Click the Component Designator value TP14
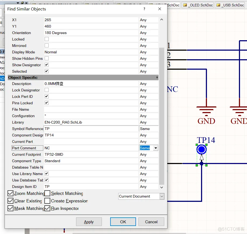 click(91, 135)
